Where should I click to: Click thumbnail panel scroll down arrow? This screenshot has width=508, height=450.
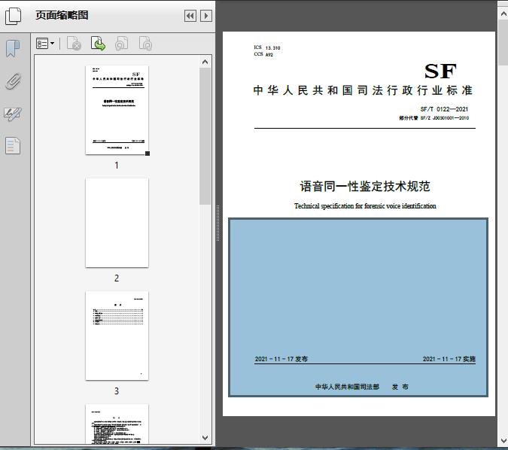tap(205, 438)
